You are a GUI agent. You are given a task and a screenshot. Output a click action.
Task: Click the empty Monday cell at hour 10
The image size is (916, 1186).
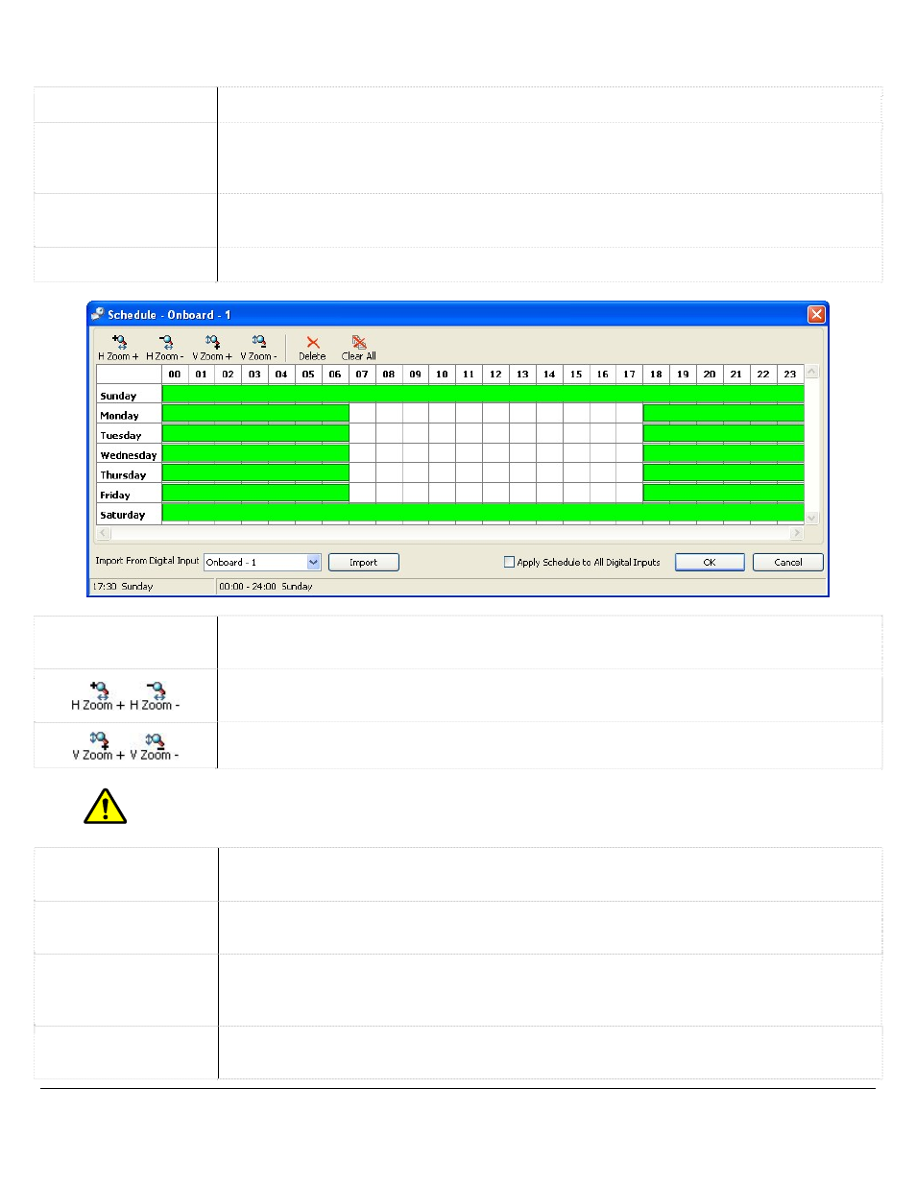tap(442, 414)
